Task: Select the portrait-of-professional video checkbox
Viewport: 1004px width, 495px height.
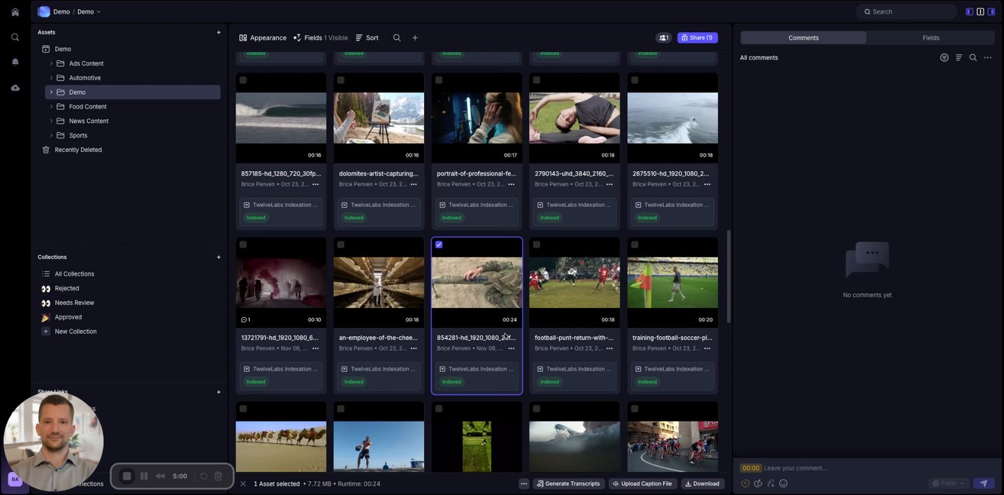Action: tap(439, 80)
